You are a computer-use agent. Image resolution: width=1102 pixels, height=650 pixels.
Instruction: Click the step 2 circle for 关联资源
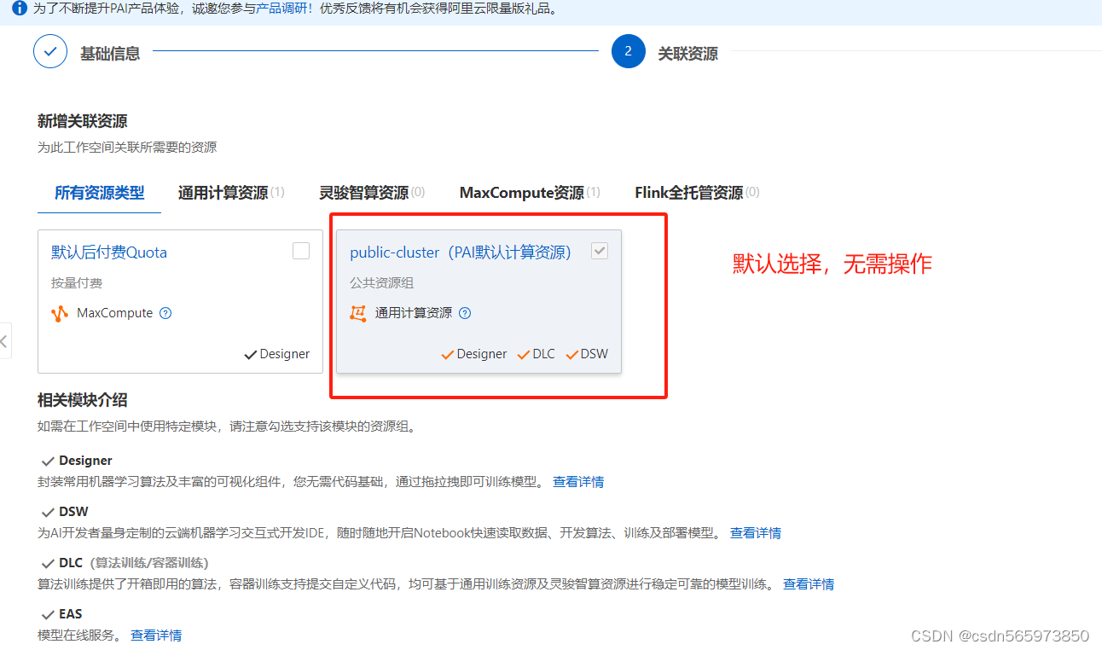click(x=629, y=52)
